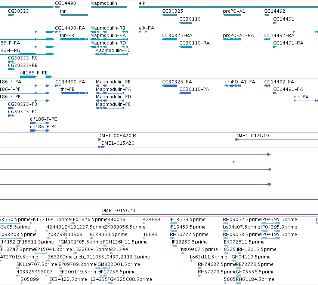Open transcript Mapmodulin-RA
318x285 pixels.
click(x=108, y=36)
